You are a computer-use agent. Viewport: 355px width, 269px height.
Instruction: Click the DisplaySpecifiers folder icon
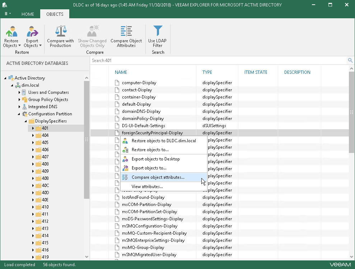click(x=32, y=121)
